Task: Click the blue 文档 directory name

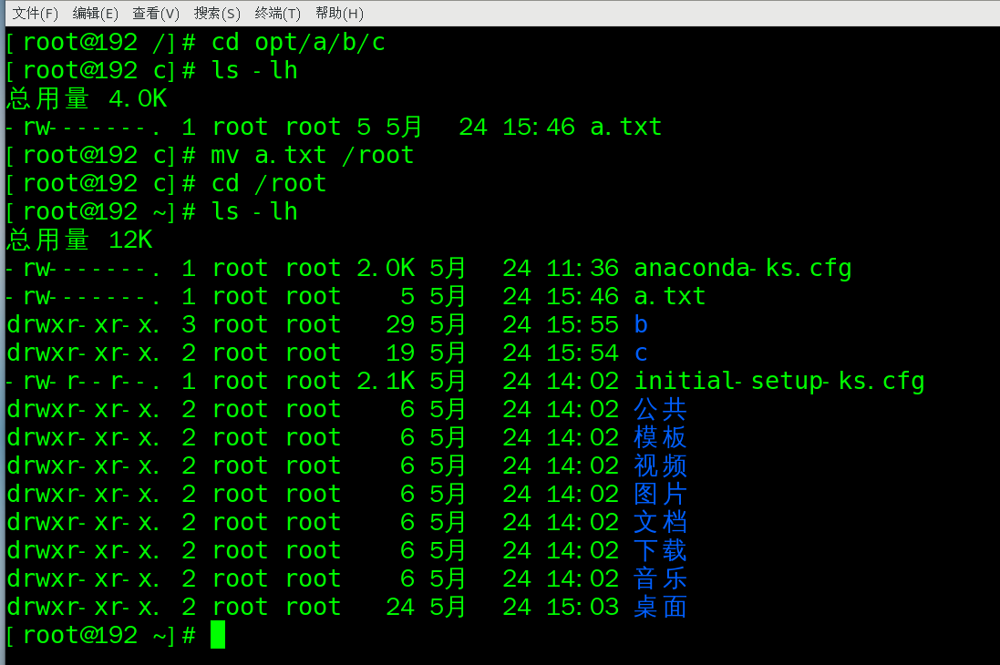Action: point(660,522)
